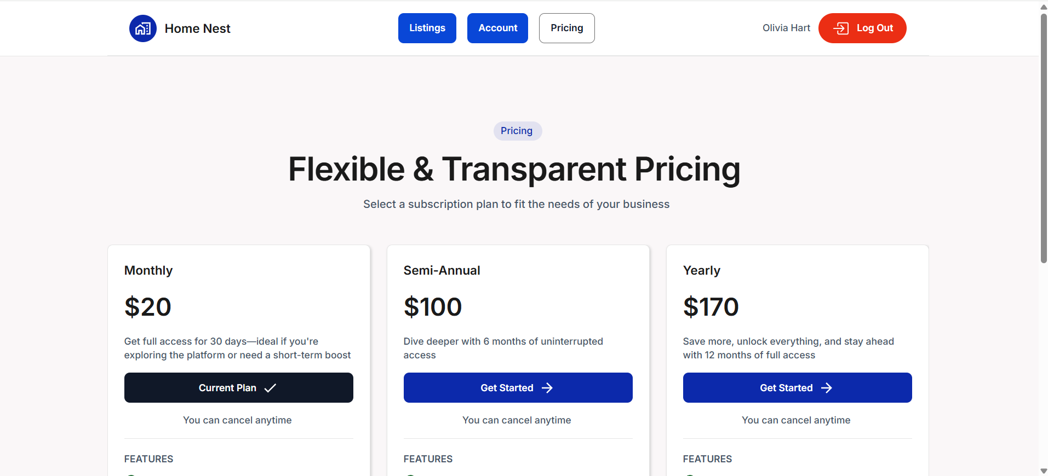Open the Listings tab
1048x476 pixels.
click(427, 28)
